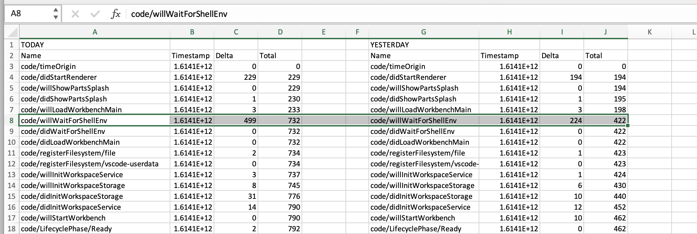Select column I header
Screen dimensions: 697x234
(562, 32)
